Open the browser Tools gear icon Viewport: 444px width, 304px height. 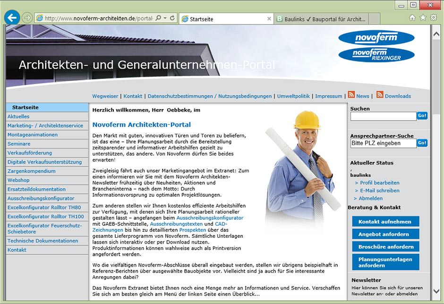[x=434, y=18]
